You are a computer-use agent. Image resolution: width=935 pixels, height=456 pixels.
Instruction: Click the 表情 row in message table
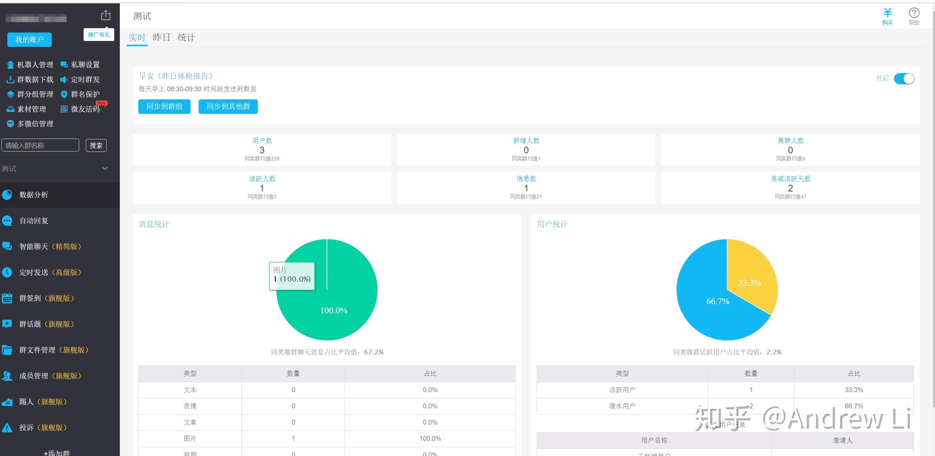[327, 406]
